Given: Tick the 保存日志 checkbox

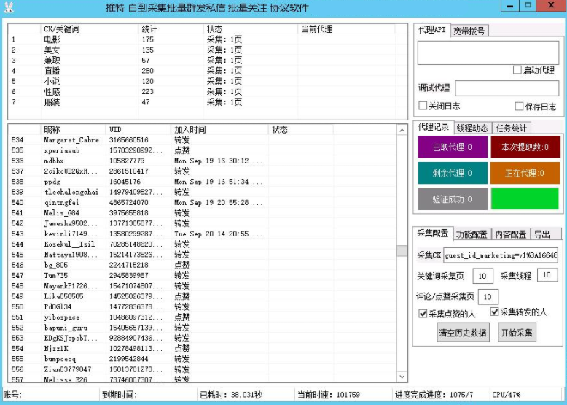Looking at the screenshot, I should (x=519, y=106).
